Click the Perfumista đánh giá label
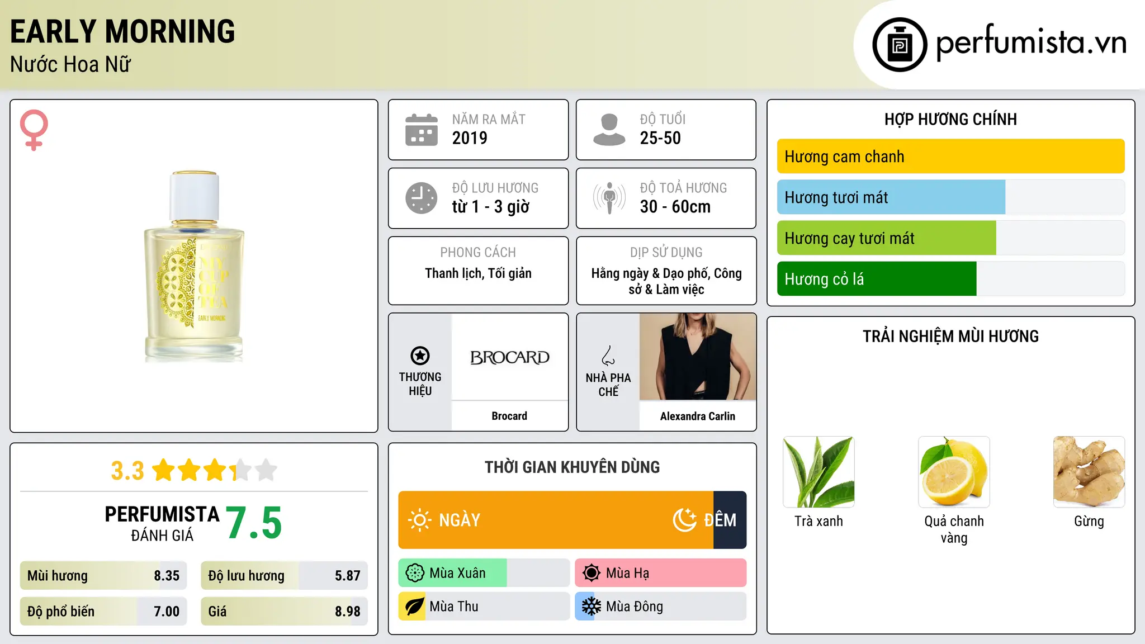Screen dimensions: 1145x644 pyautogui.click(x=162, y=523)
